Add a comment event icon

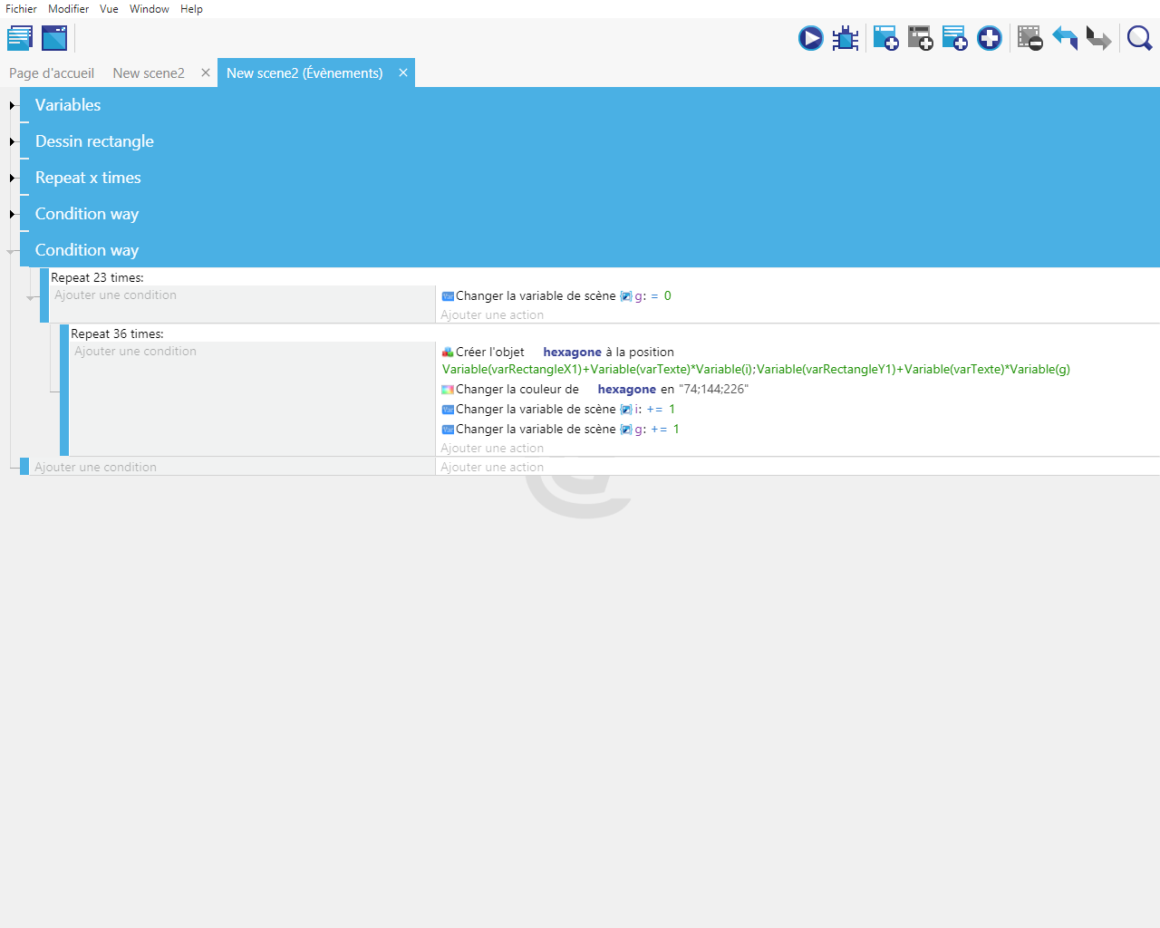pos(954,38)
